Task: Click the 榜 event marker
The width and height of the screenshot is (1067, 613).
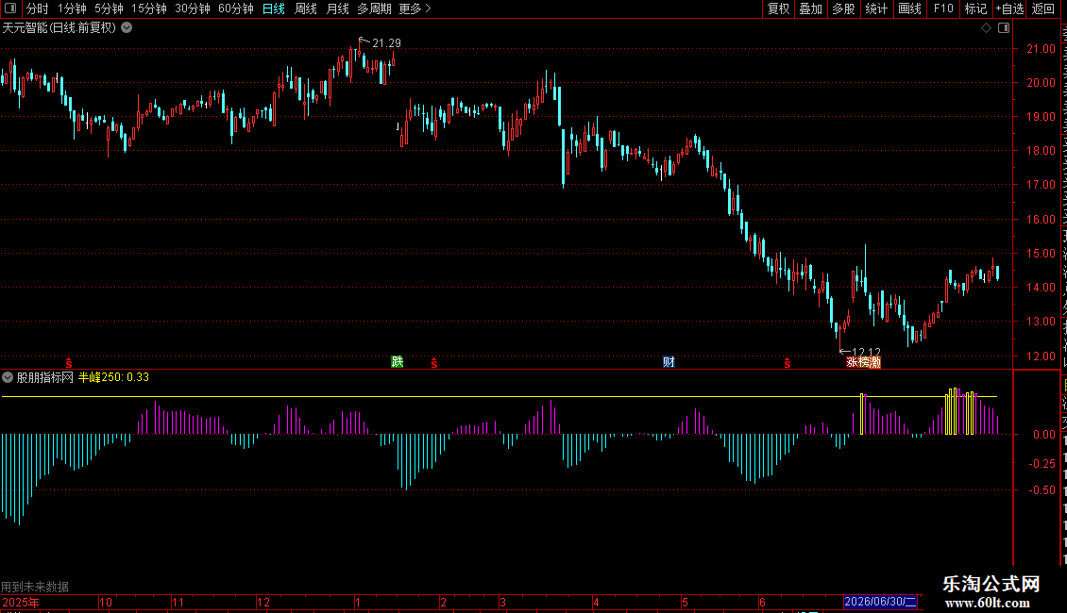Action: [864, 362]
